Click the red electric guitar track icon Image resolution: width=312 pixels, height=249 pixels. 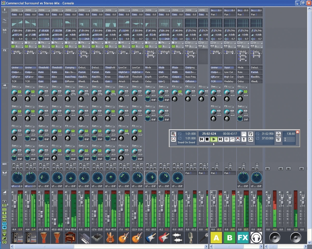coord(164,237)
